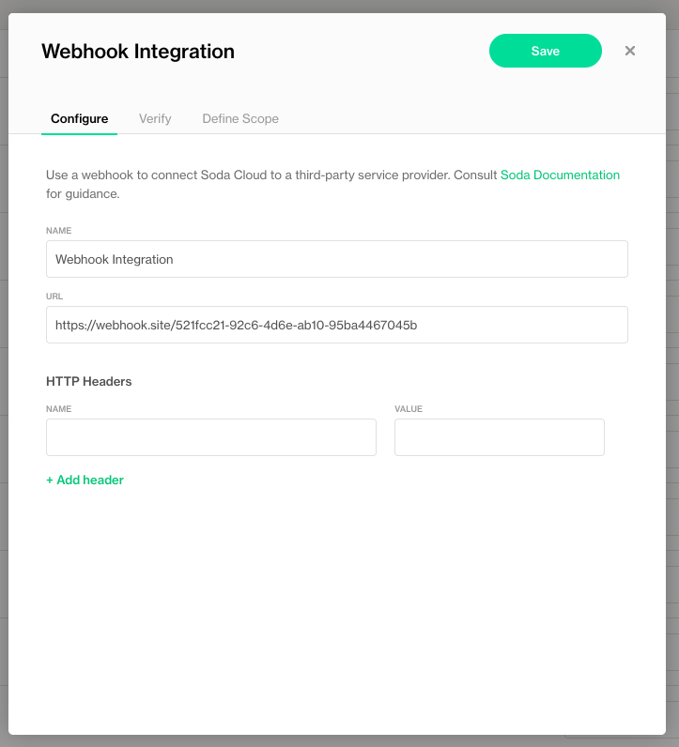
Task: Switch to the Configure tab
Action: [x=79, y=119]
